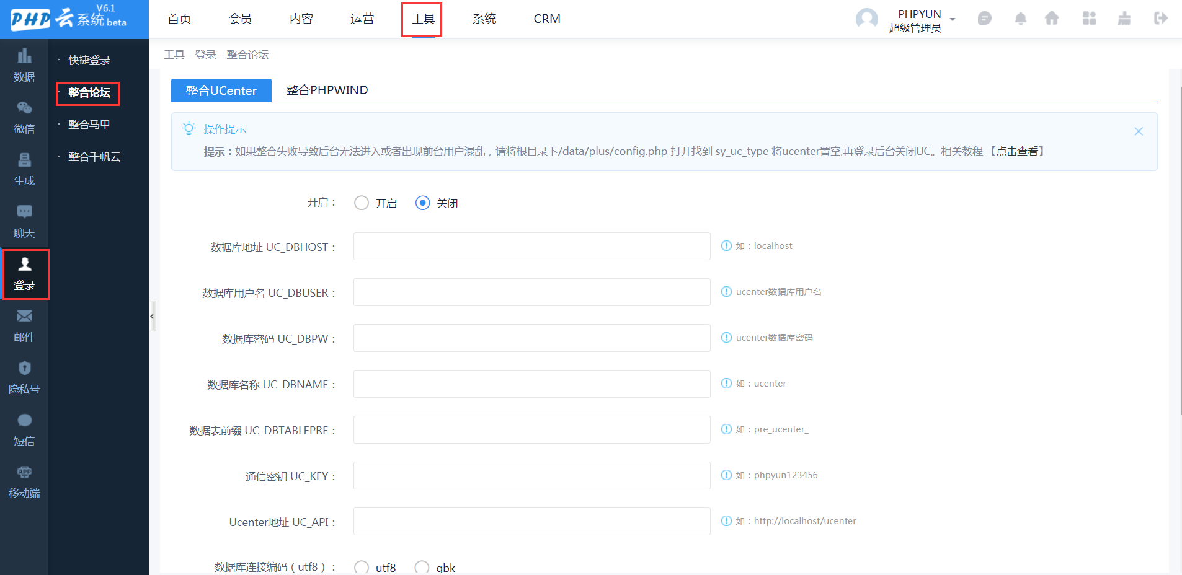Image resolution: width=1182 pixels, height=575 pixels.
Task: Click info icon next to 如：ucenter
Action: click(x=726, y=384)
